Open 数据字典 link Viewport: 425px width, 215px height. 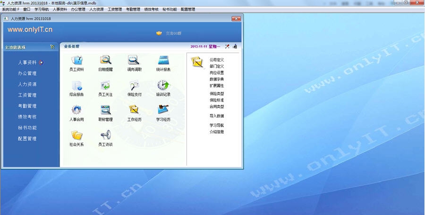pos(217,79)
